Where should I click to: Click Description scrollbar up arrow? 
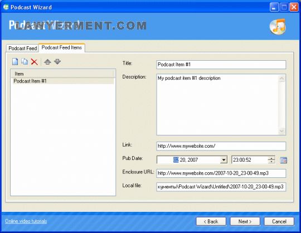[282, 78]
